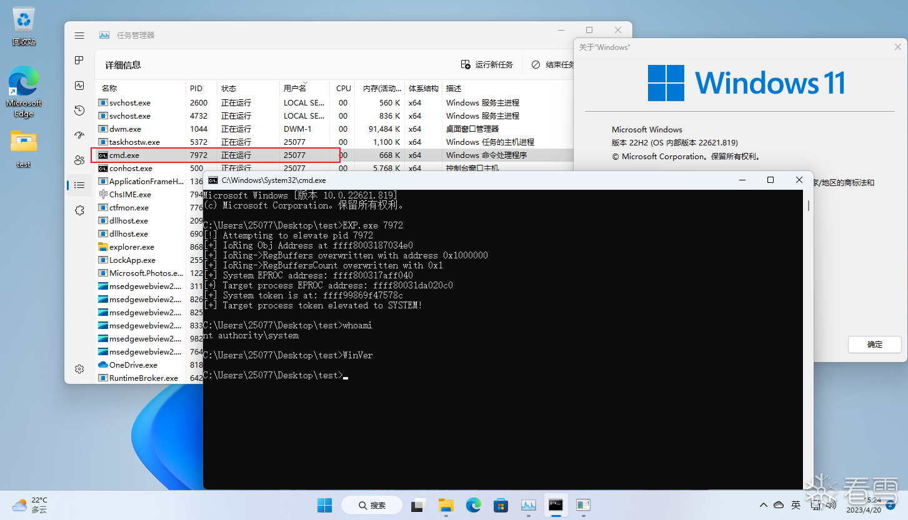Open Task Manager settings gear
This screenshot has width=908, height=520.
pyautogui.click(x=79, y=369)
